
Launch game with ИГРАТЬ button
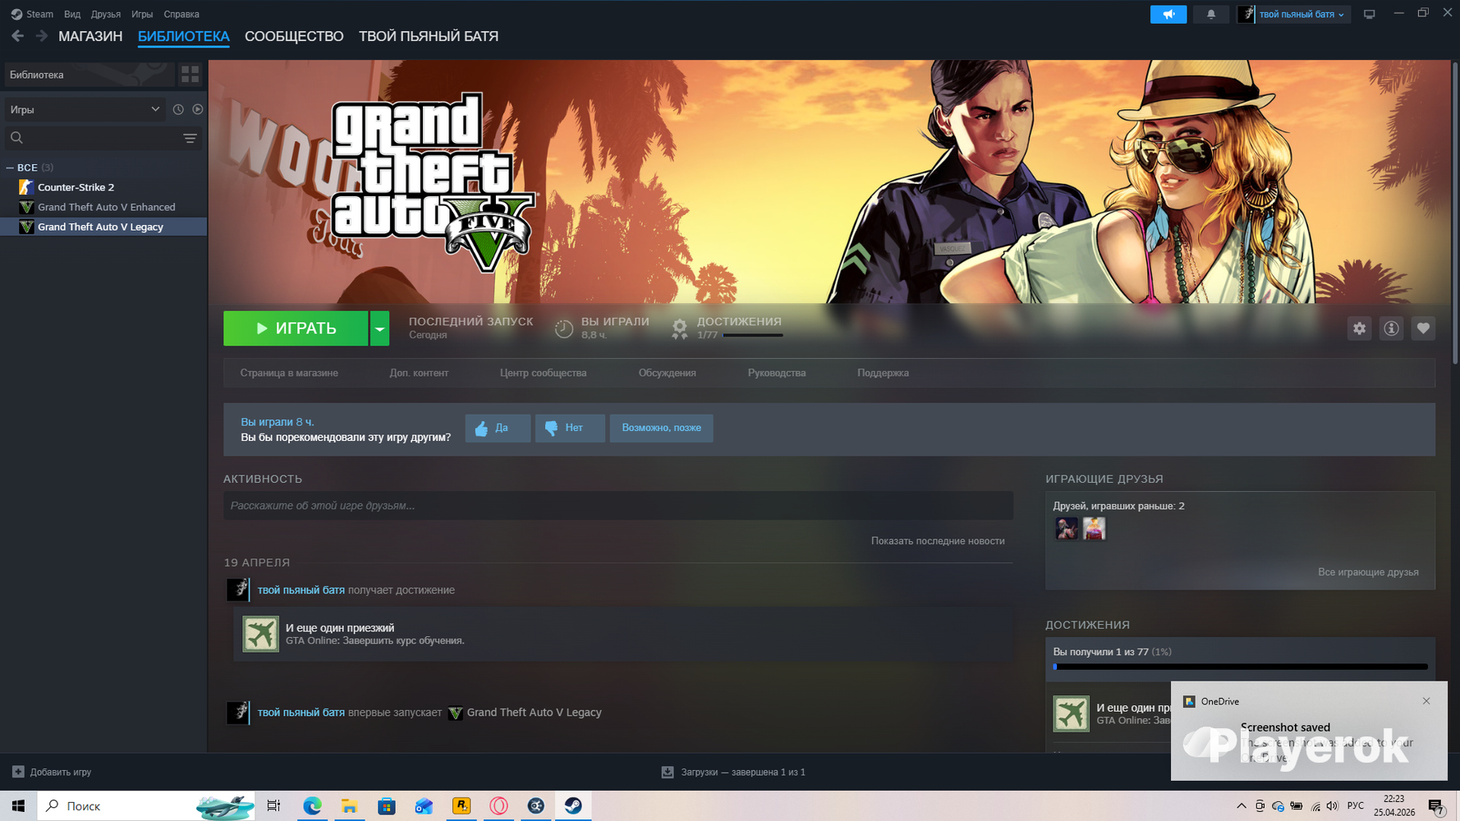pos(296,328)
